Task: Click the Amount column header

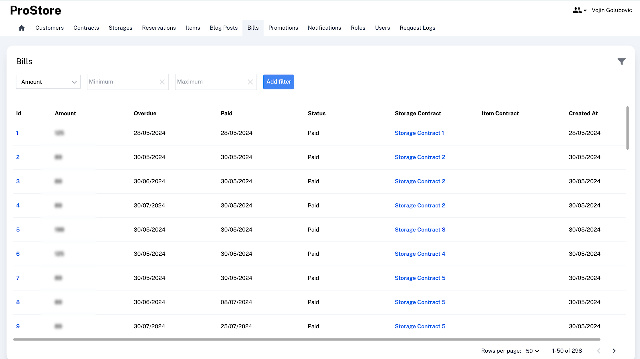Action: [x=65, y=113]
